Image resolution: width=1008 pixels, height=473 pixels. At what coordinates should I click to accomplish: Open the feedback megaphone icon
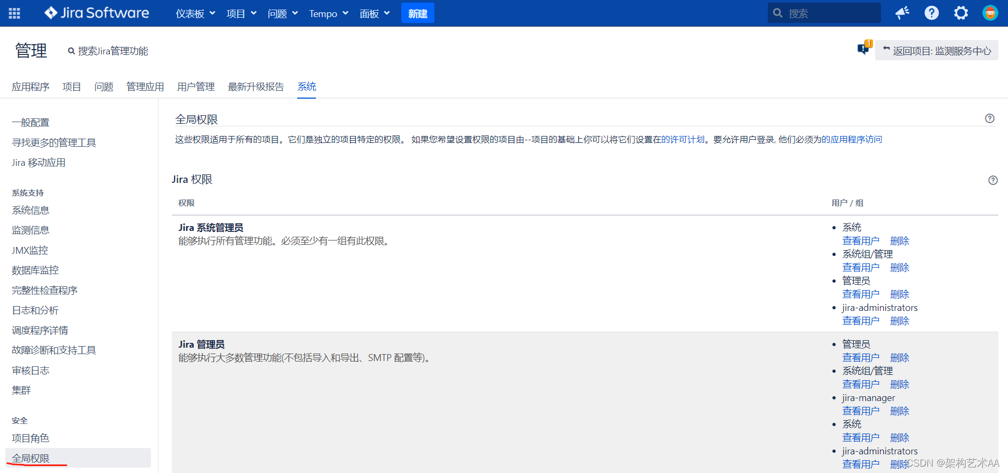(902, 13)
